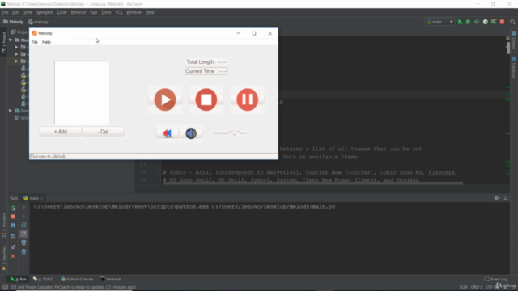Pause output in Run panel
This screenshot has width=518, height=291.
click(x=13, y=226)
